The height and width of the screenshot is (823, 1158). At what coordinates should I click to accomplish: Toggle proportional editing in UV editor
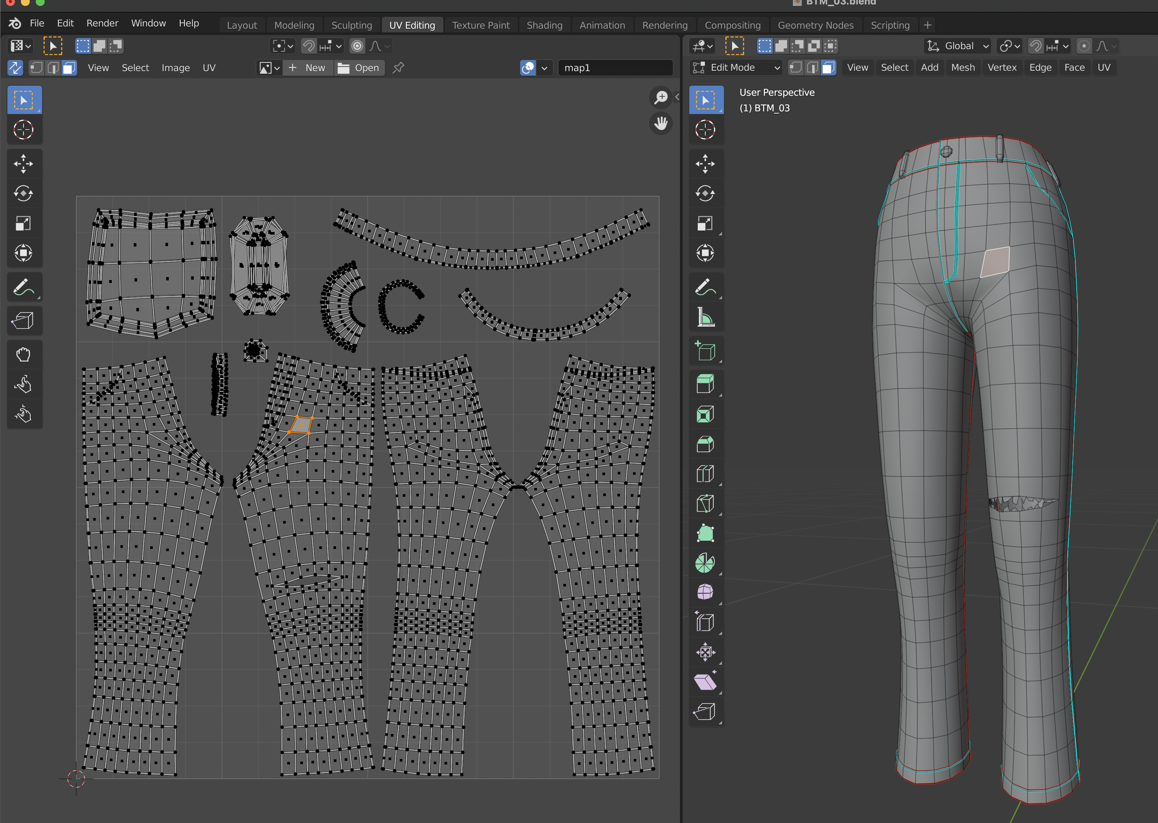[x=357, y=46]
